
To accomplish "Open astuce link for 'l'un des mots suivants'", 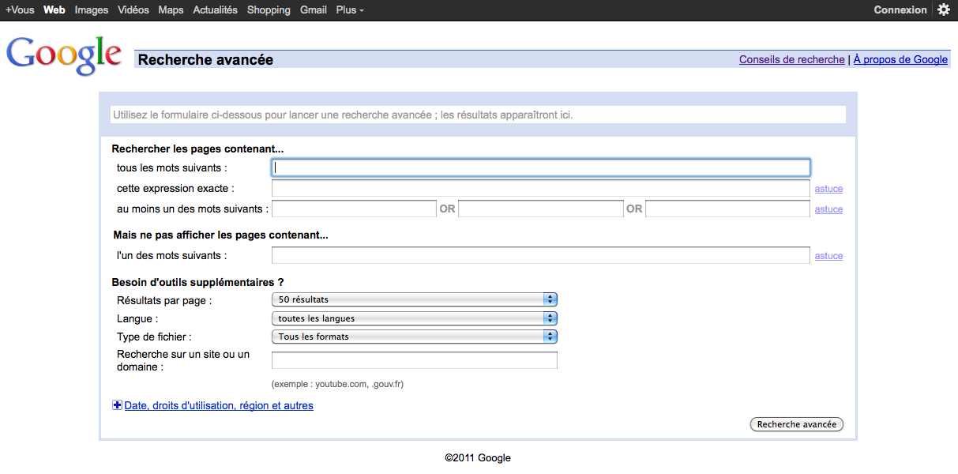I will pos(828,256).
